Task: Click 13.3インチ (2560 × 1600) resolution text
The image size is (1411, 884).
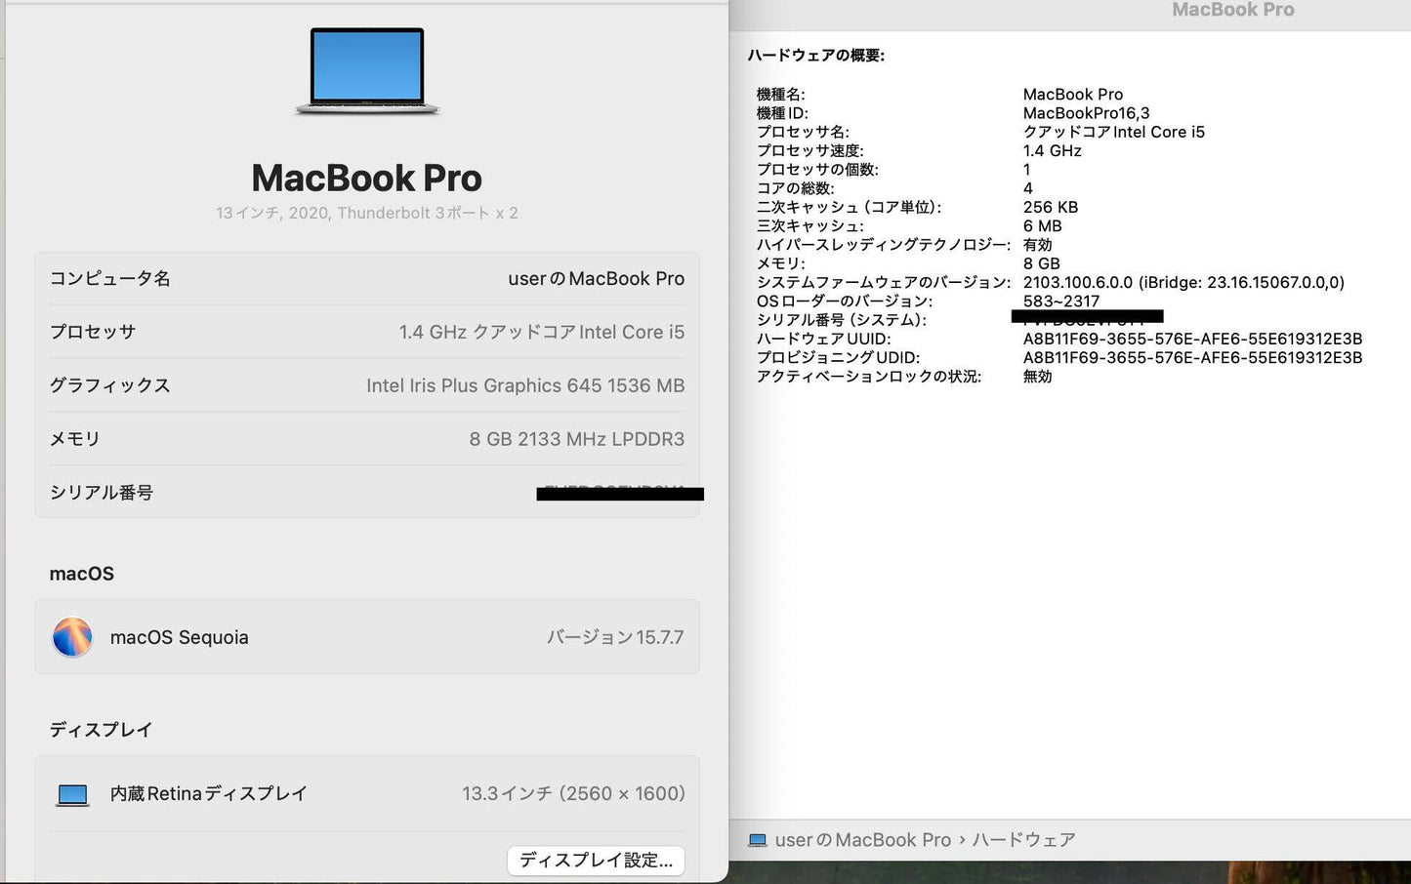Action: coord(574,794)
